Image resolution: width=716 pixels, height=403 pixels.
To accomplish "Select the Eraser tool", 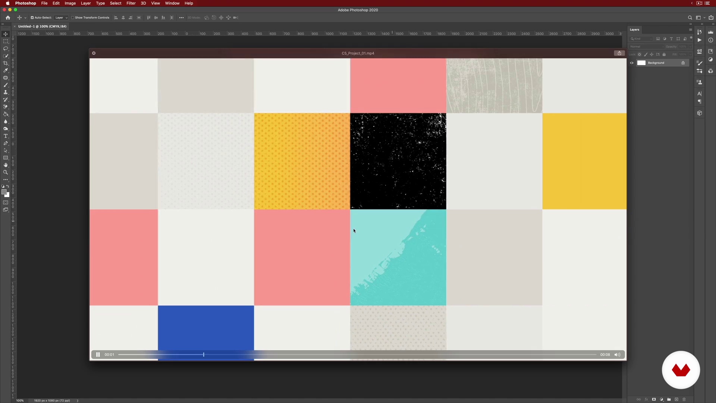I will [6, 107].
